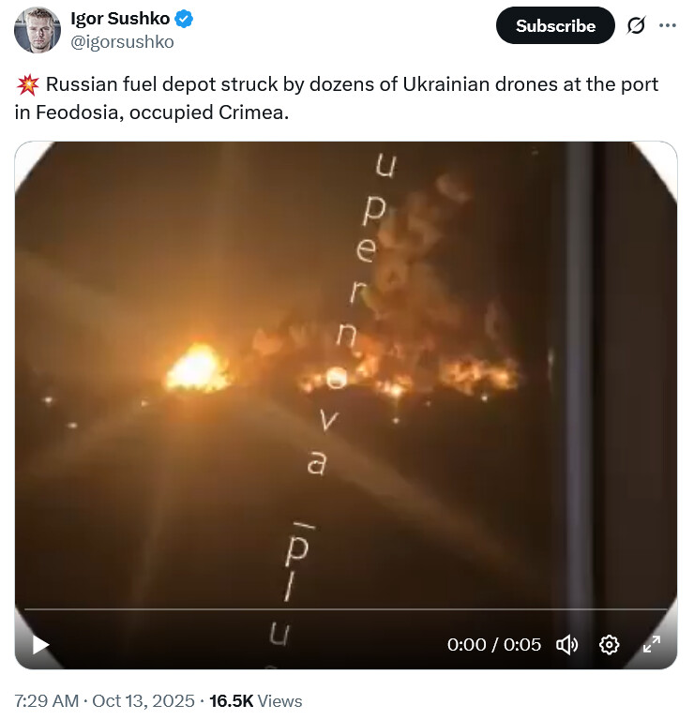Click the blue verified badge
The image size is (694, 720).
click(184, 20)
